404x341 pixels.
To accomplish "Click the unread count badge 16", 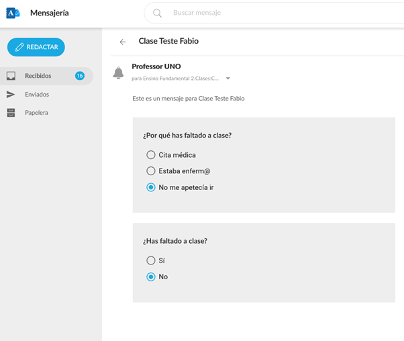I will click(79, 76).
